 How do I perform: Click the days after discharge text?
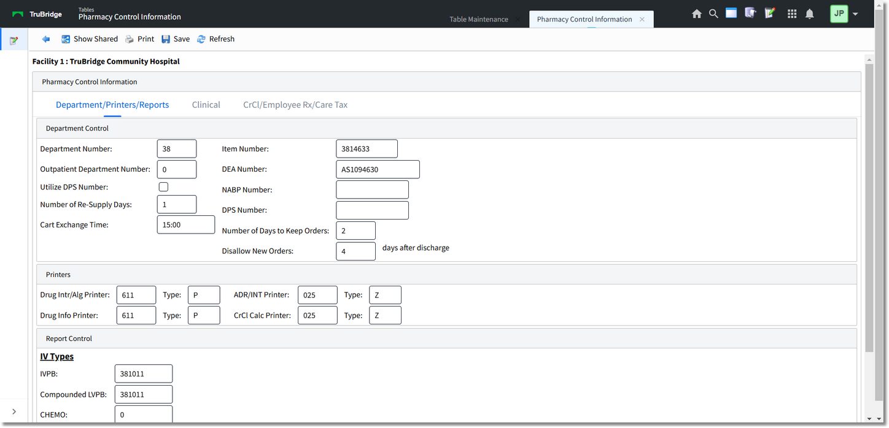(x=416, y=248)
